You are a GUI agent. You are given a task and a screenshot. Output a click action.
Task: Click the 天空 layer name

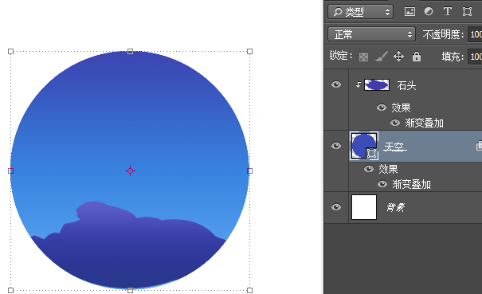pos(394,147)
